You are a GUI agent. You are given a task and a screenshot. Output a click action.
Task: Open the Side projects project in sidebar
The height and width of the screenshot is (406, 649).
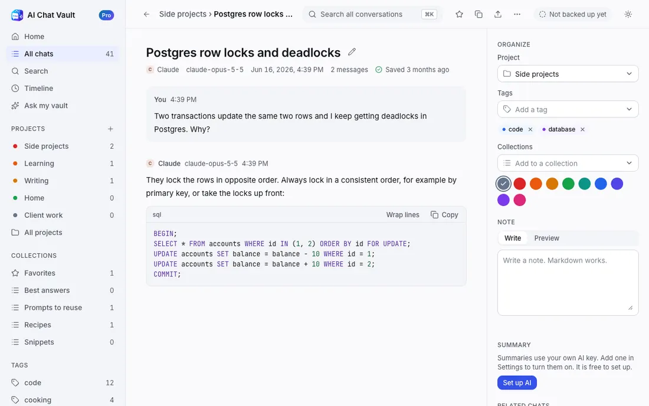pos(63,146)
